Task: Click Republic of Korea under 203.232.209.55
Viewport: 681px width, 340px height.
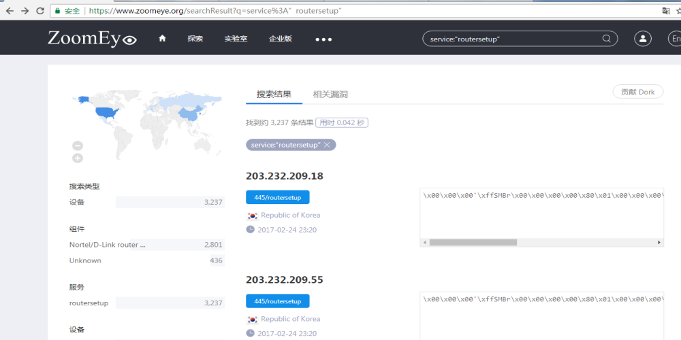Action: click(x=291, y=319)
